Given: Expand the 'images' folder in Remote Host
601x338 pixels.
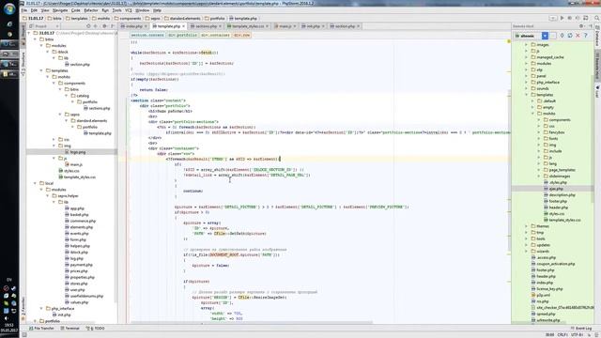Looking at the screenshot, I should pyautogui.click(x=526, y=44).
